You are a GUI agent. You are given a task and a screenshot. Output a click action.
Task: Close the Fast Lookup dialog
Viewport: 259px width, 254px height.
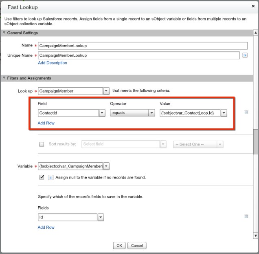(253, 7)
